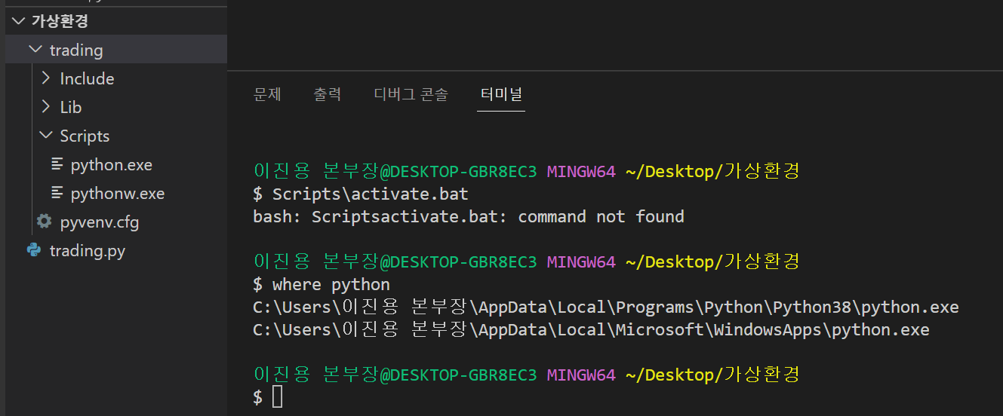This screenshot has height=416, width=1003.
Task: Open the pyvenv.cfg file
Action: (100, 222)
